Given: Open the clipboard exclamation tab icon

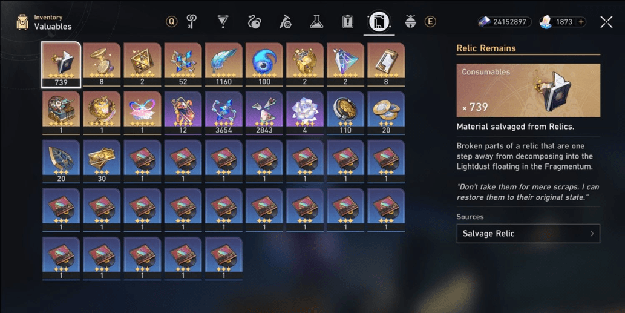Looking at the screenshot, I should pos(347,22).
